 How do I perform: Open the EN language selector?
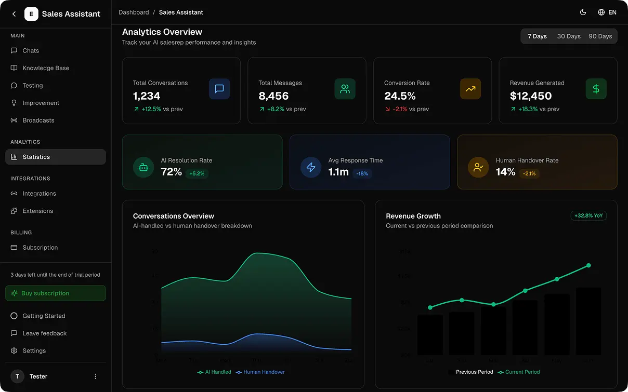[607, 12]
